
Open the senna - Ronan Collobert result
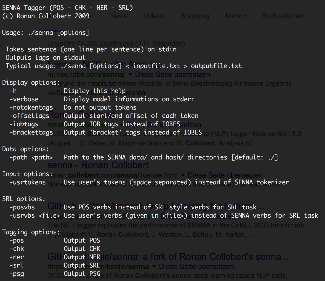tap(98, 165)
